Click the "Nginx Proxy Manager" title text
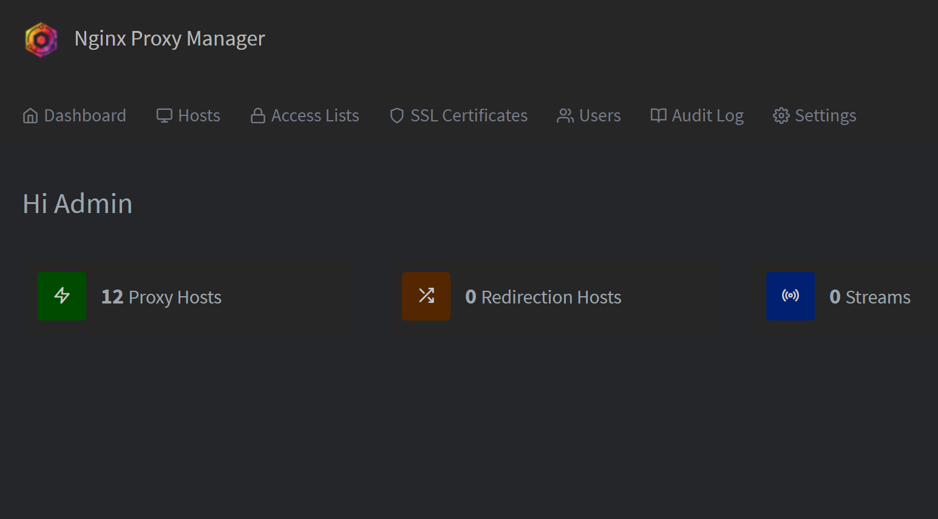The height and width of the screenshot is (519, 938). tap(169, 39)
